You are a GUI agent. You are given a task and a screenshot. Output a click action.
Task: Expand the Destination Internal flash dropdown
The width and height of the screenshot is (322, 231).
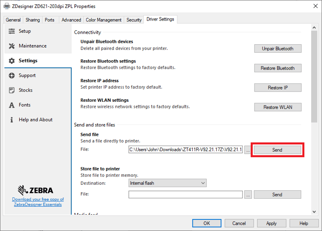pyautogui.click(x=168, y=183)
